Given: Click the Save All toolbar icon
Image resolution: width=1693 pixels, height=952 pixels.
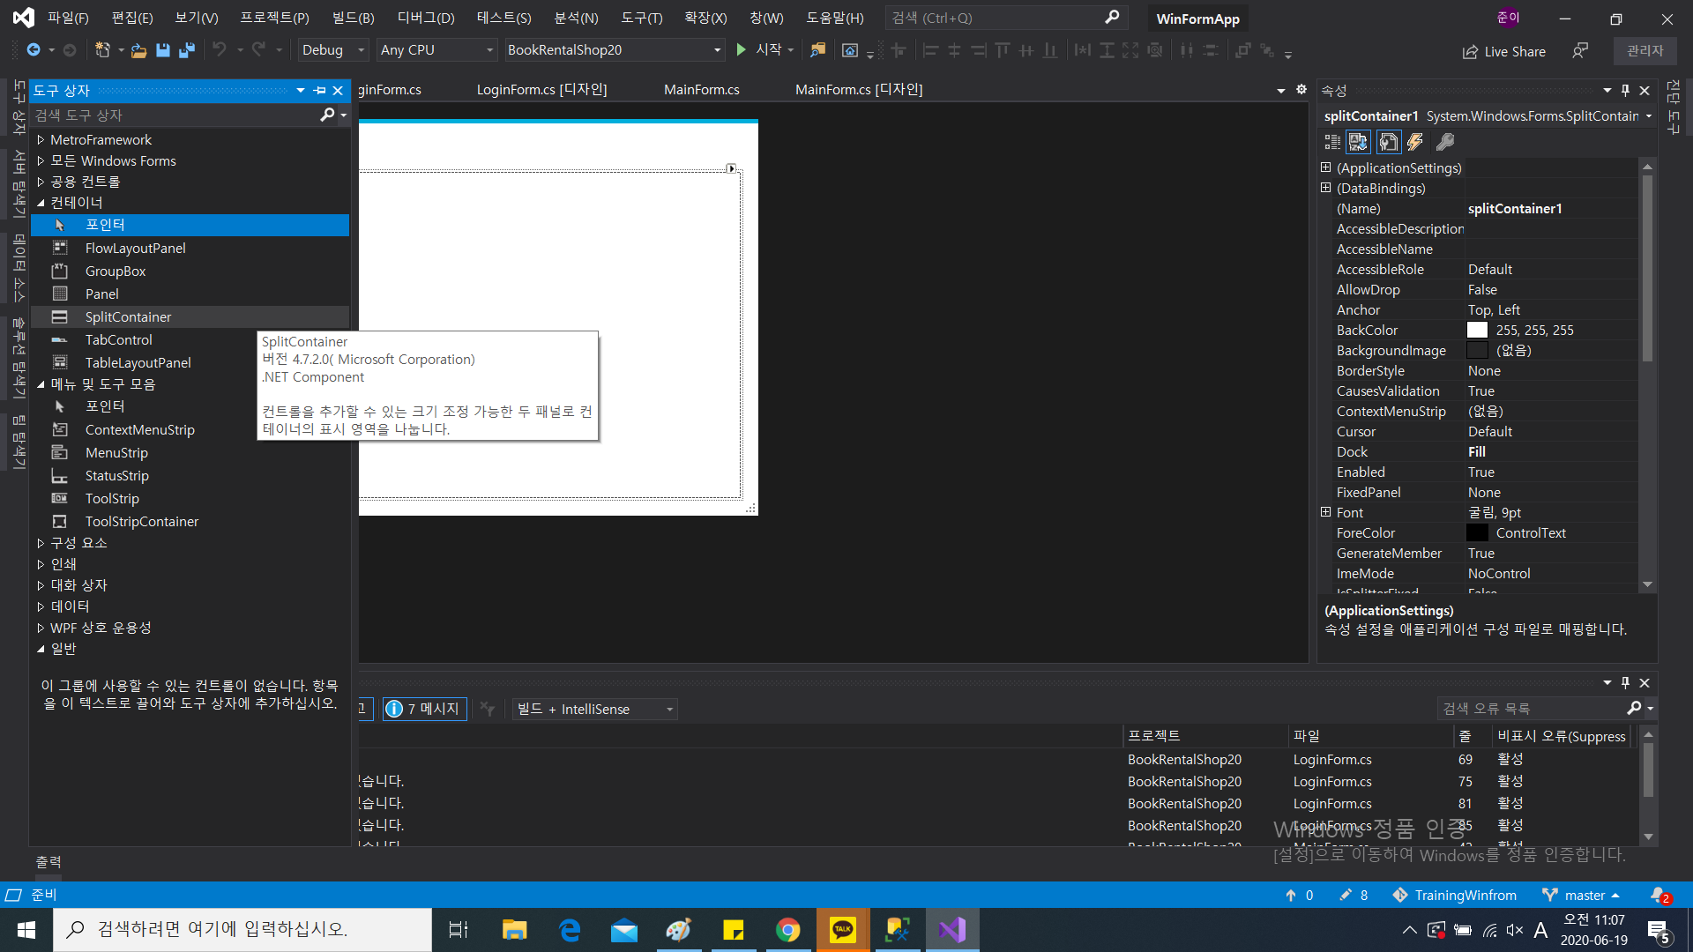Looking at the screenshot, I should tap(187, 50).
